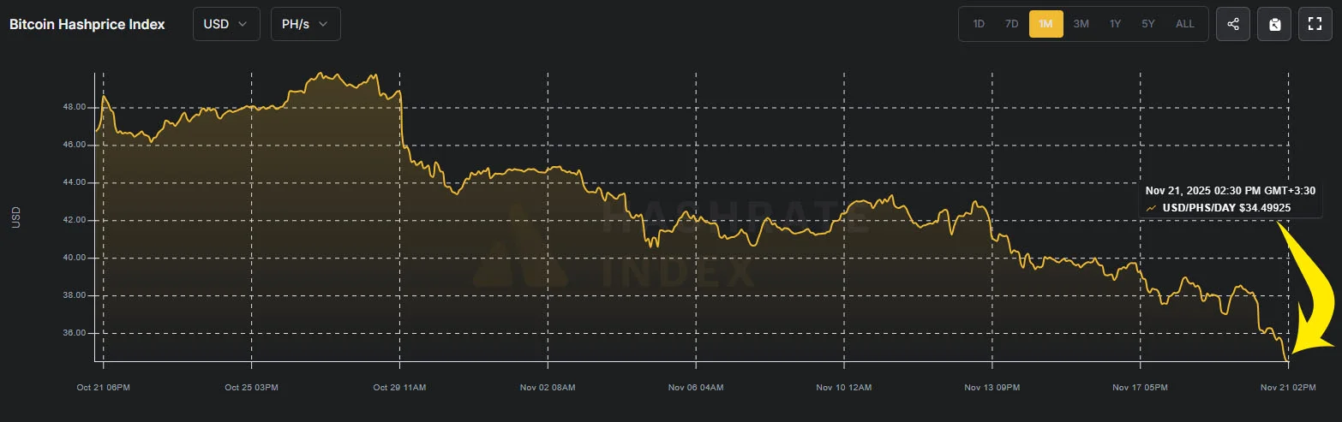Select the 1Y time range

1115,24
